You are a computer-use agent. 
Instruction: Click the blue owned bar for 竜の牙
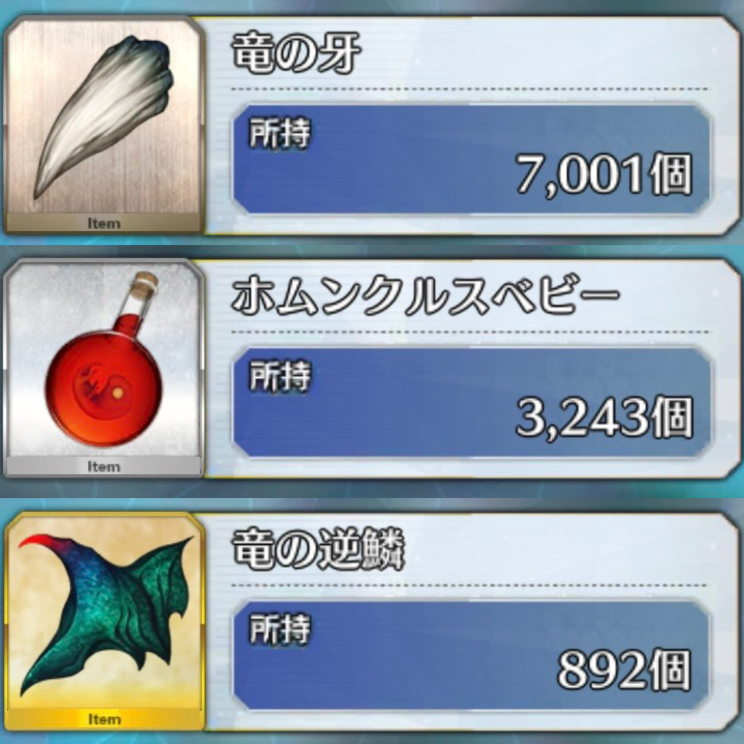click(471, 159)
